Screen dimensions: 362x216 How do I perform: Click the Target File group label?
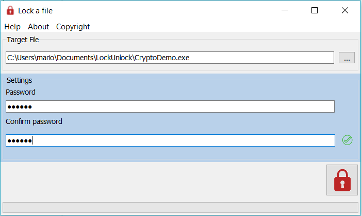point(23,39)
